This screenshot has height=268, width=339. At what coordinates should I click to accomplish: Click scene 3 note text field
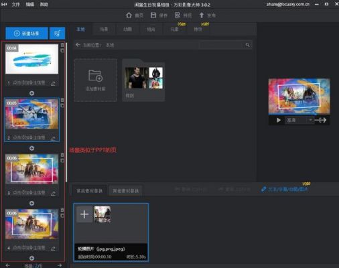[x=29, y=193]
